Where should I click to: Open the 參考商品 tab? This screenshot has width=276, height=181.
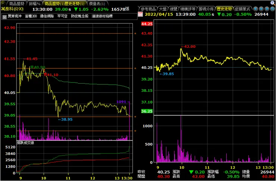149,9
